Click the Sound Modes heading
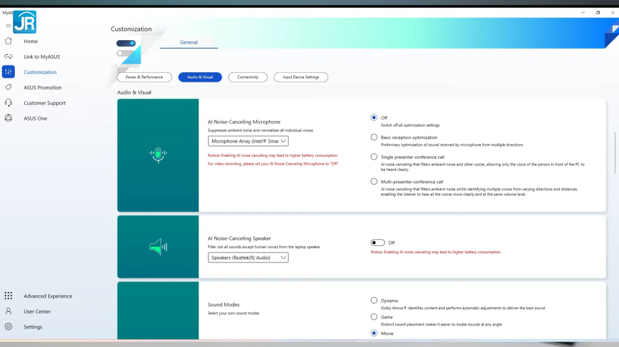This screenshot has height=347, width=619. 223,304
